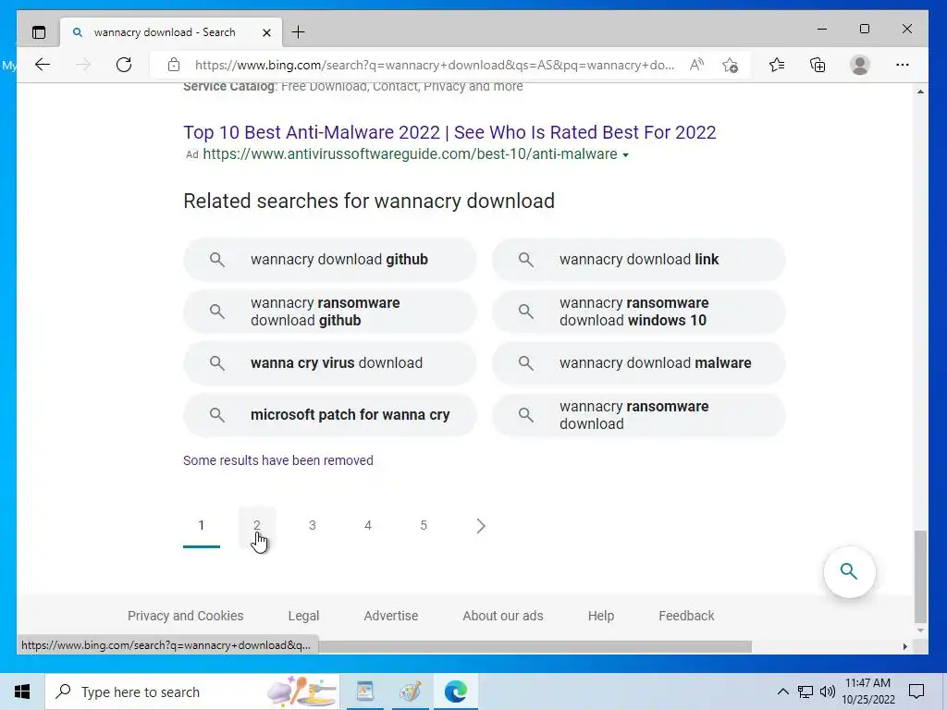This screenshot has width=947, height=710.
Task: Search wannacry download malware
Action: pos(638,363)
